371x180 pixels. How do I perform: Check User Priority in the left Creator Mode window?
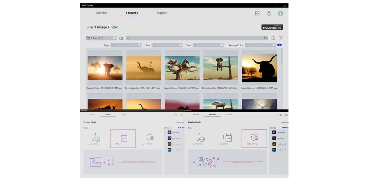pos(90,144)
